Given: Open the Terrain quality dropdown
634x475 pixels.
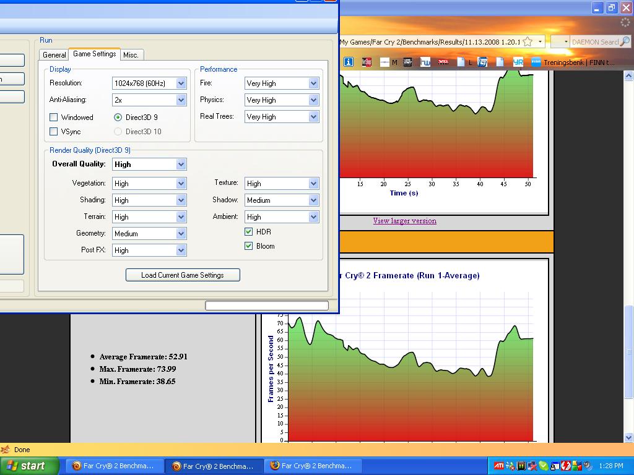Looking at the screenshot, I should pos(149,217).
